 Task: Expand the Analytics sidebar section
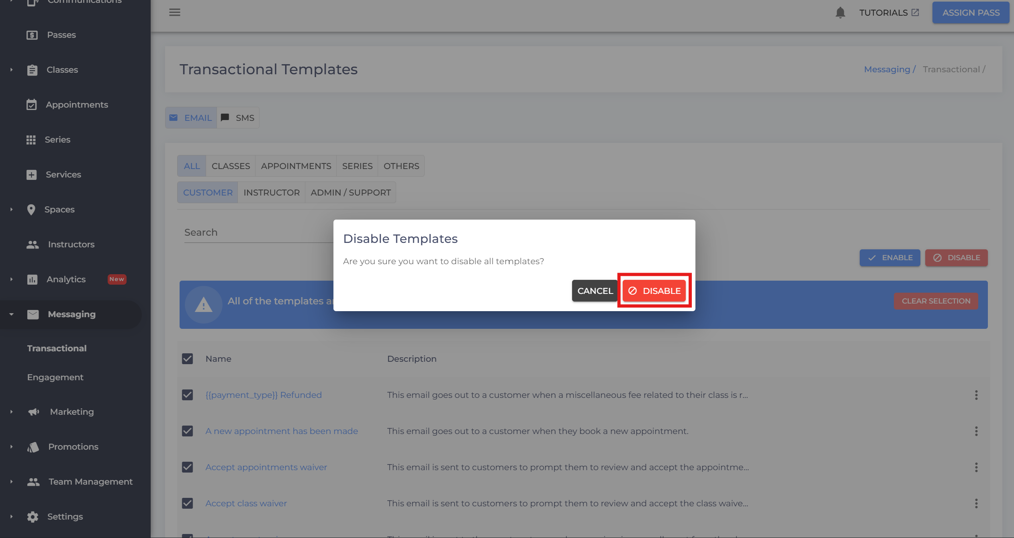(11, 279)
